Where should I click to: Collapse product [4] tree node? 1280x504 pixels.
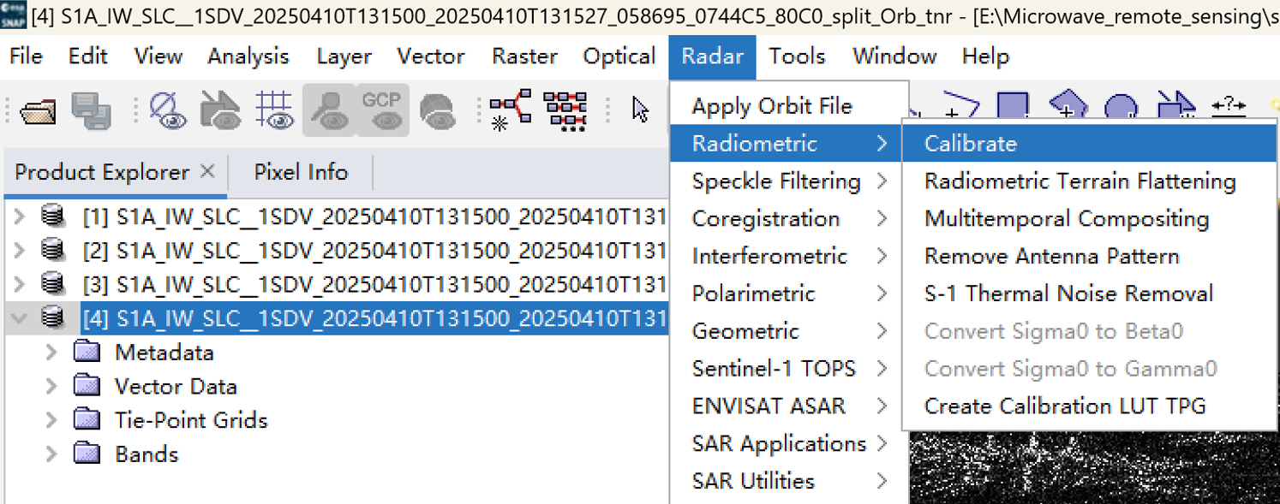tap(20, 318)
